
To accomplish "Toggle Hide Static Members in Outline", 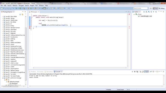I will [151, 12].
